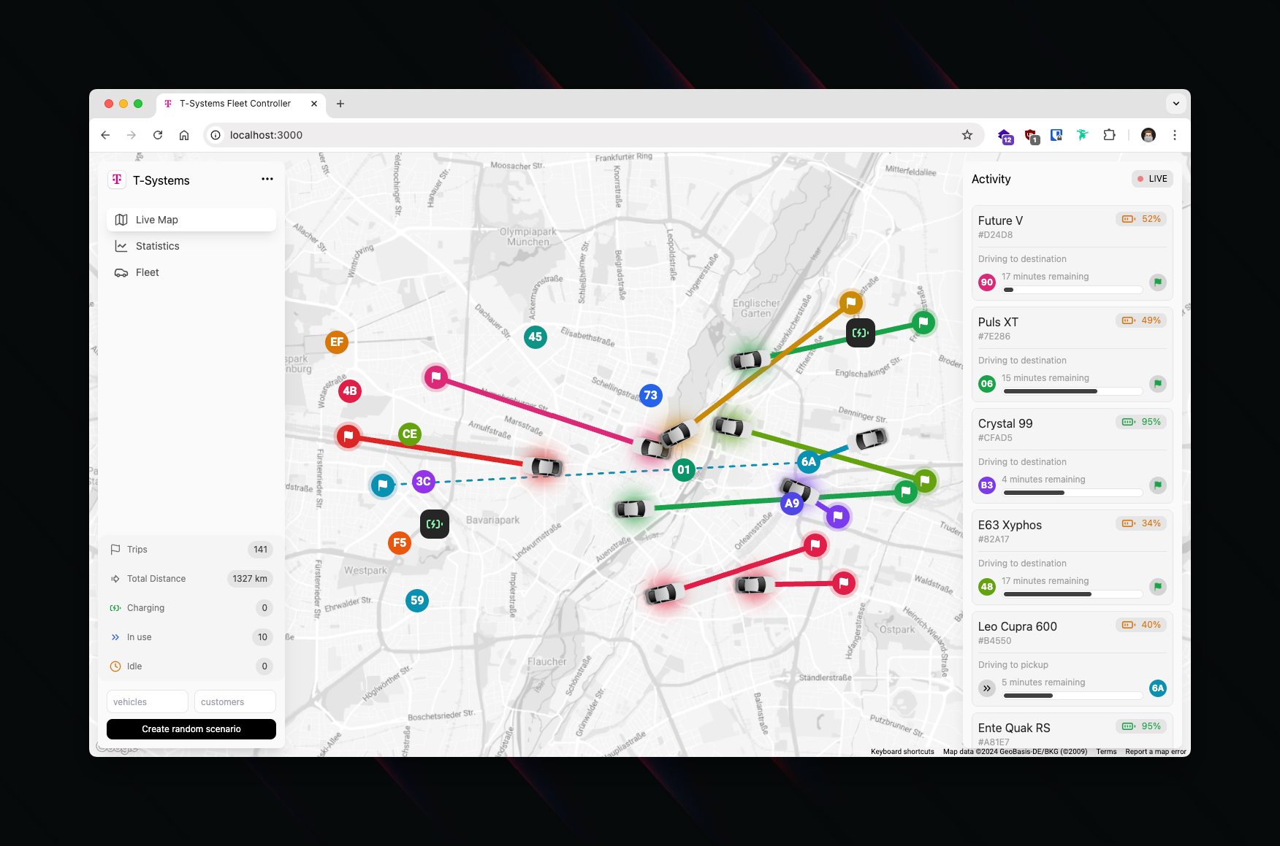Select the F5 customer marker
This screenshot has width=1280, height=846.
pyautogui.click(x=400, y=542)
